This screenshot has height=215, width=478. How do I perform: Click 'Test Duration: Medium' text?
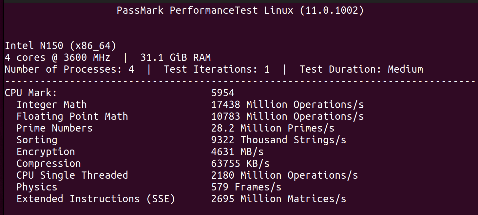[361, 69]
